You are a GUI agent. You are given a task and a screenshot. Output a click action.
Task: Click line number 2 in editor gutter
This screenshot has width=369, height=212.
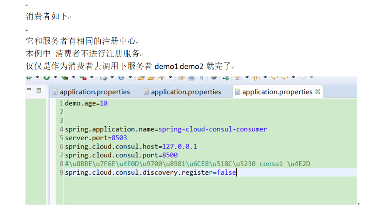[x=61, y=112]
